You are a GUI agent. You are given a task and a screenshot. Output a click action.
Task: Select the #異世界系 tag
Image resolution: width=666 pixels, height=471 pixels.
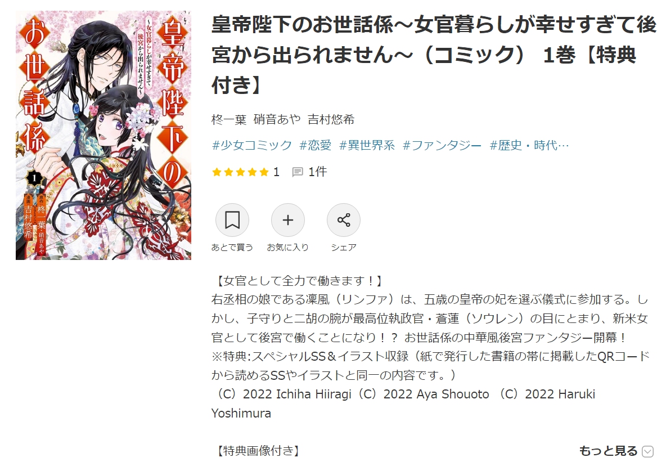point(367,145)
